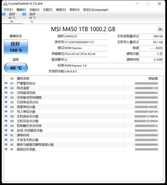Click host reads total value 789 GB

click(x=151, y=36)
